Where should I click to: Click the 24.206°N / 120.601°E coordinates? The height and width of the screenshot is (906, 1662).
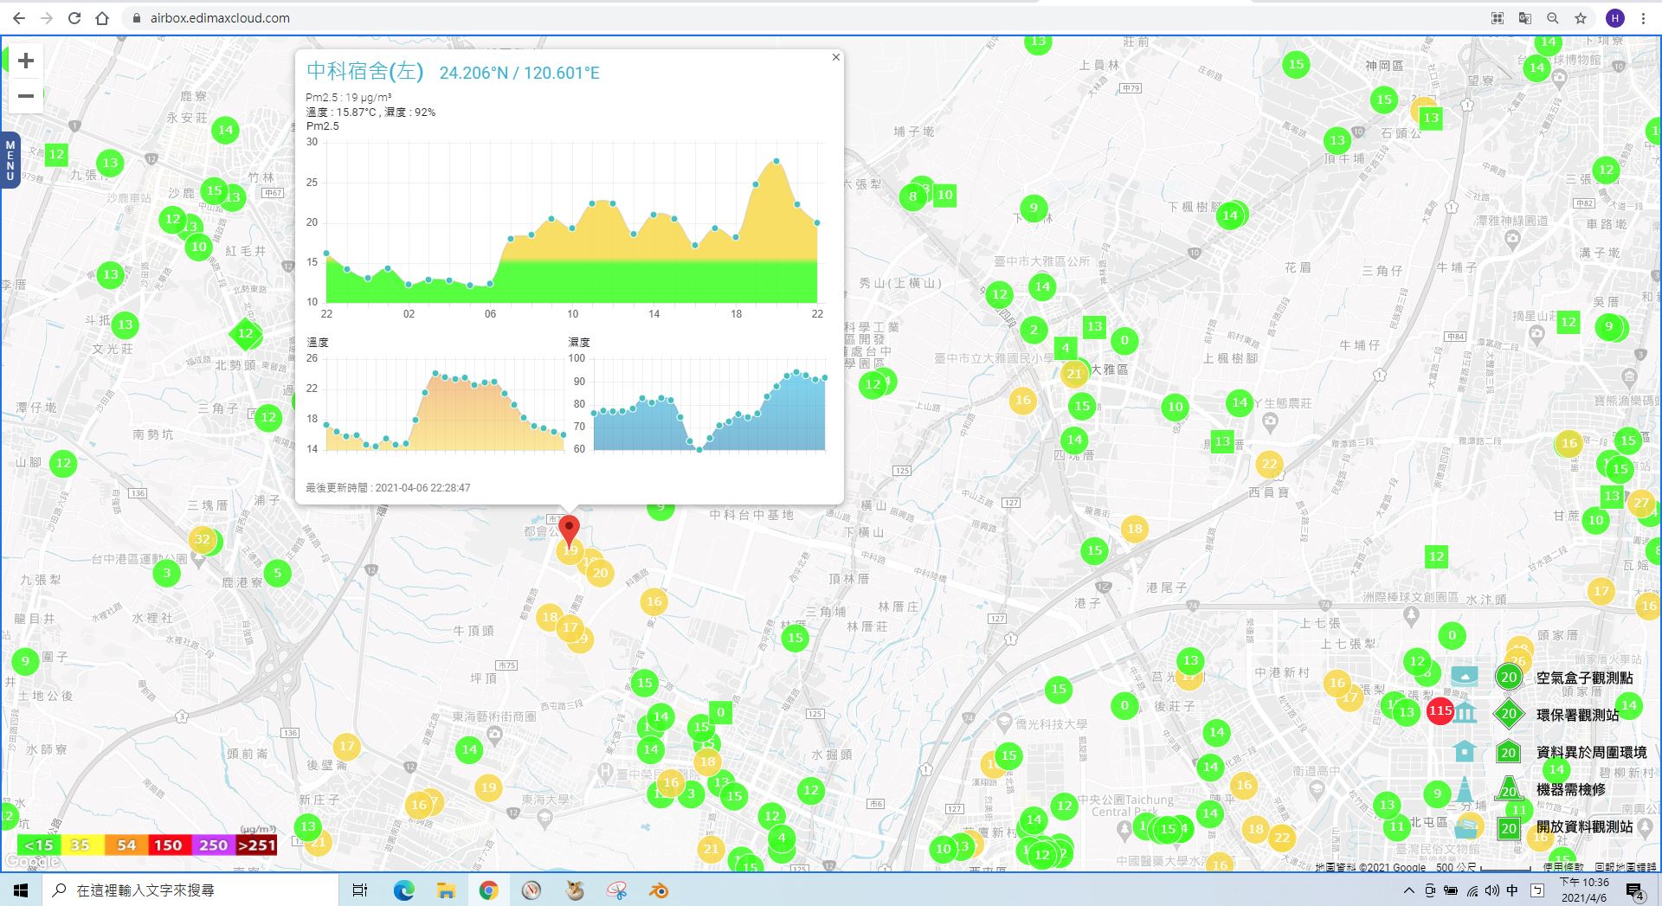coord(519,73)
